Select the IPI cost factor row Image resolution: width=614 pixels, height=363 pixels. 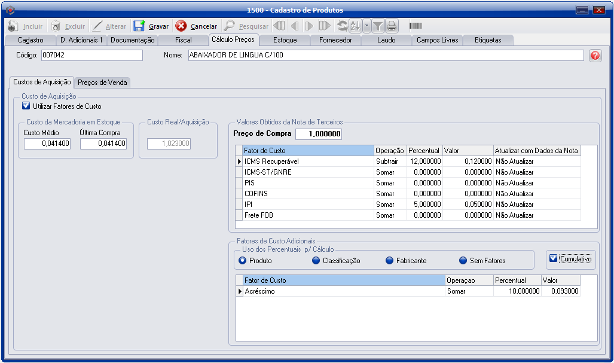(308, 205)
